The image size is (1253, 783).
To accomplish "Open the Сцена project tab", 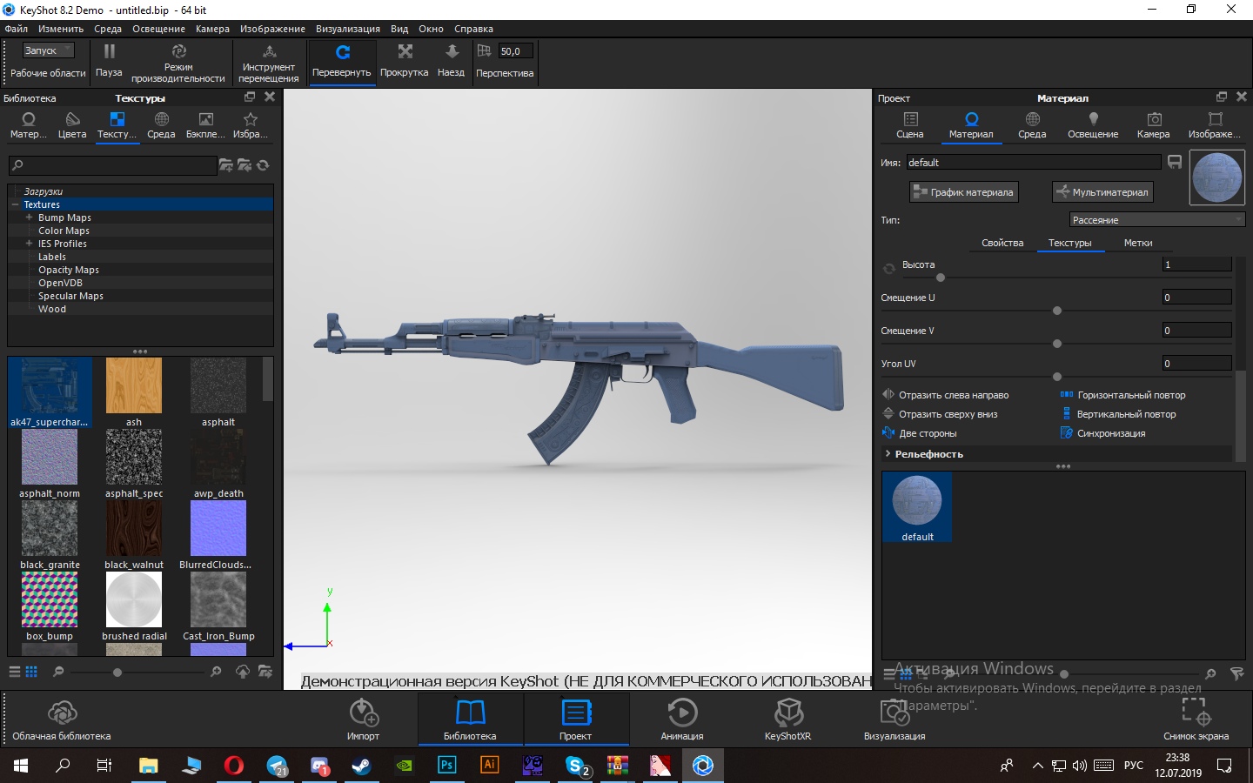I will pyautogui.click(x=909, y=125).
